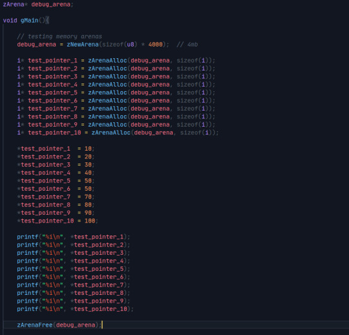This screenshot has height=335, width=349.
Task: Click the '// testing memory arenas' comment
Action: point(59,36)
